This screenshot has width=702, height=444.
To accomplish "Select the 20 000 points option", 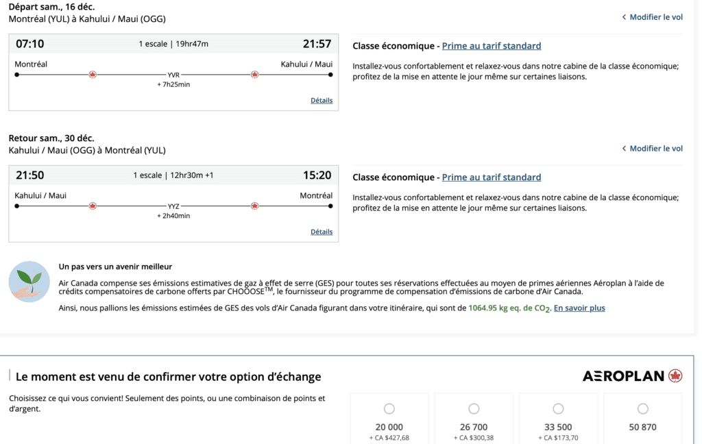I will (389, 409).
